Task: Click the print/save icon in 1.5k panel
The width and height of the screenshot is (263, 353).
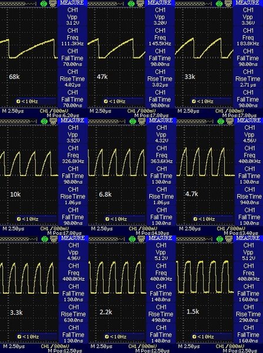Action: [x=229, y=239]
